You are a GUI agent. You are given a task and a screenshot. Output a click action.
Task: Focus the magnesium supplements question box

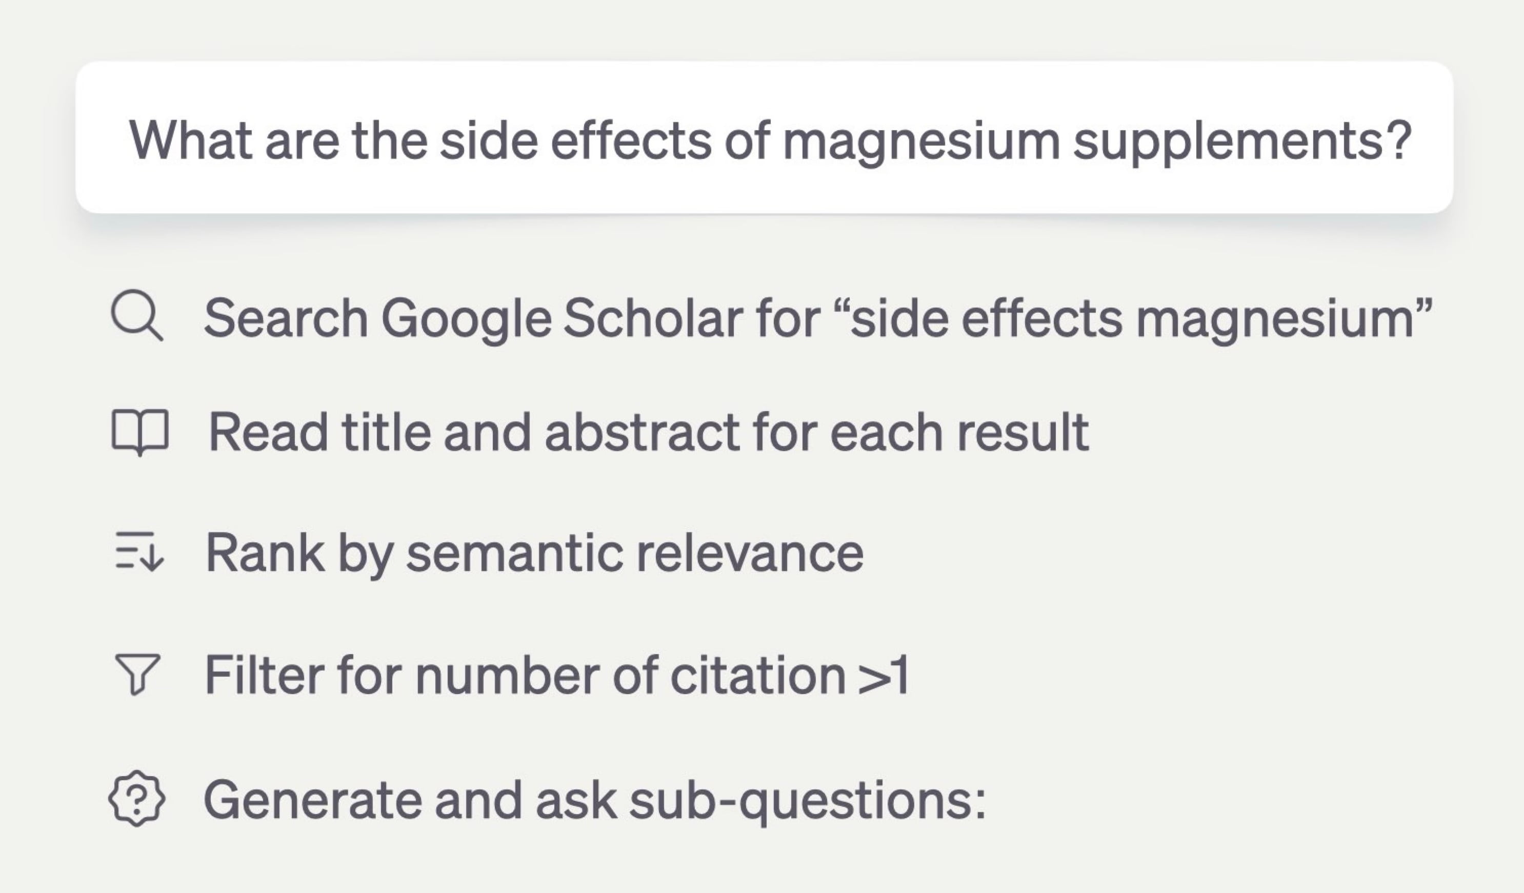click(764, 138)
